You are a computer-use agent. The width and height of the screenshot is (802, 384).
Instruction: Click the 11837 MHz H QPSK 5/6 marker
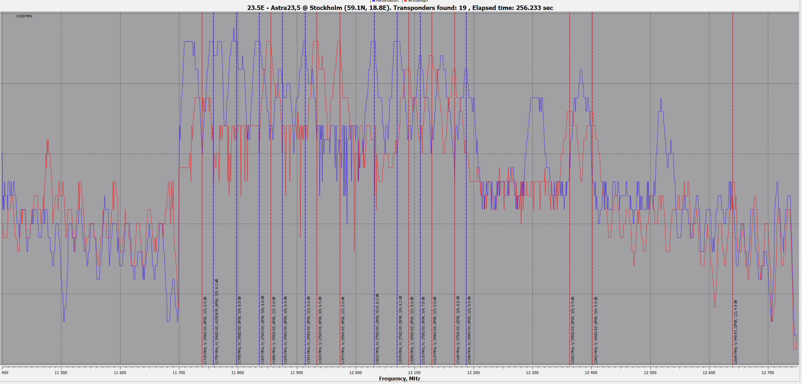pos(263,330)
